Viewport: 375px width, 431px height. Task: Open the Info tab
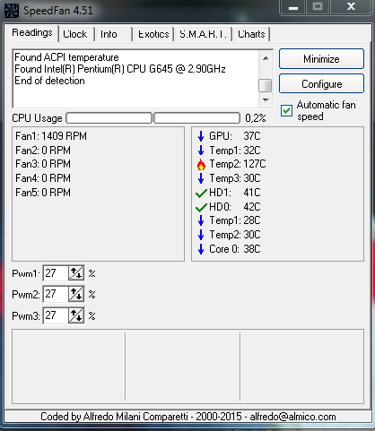click(113, 34)
